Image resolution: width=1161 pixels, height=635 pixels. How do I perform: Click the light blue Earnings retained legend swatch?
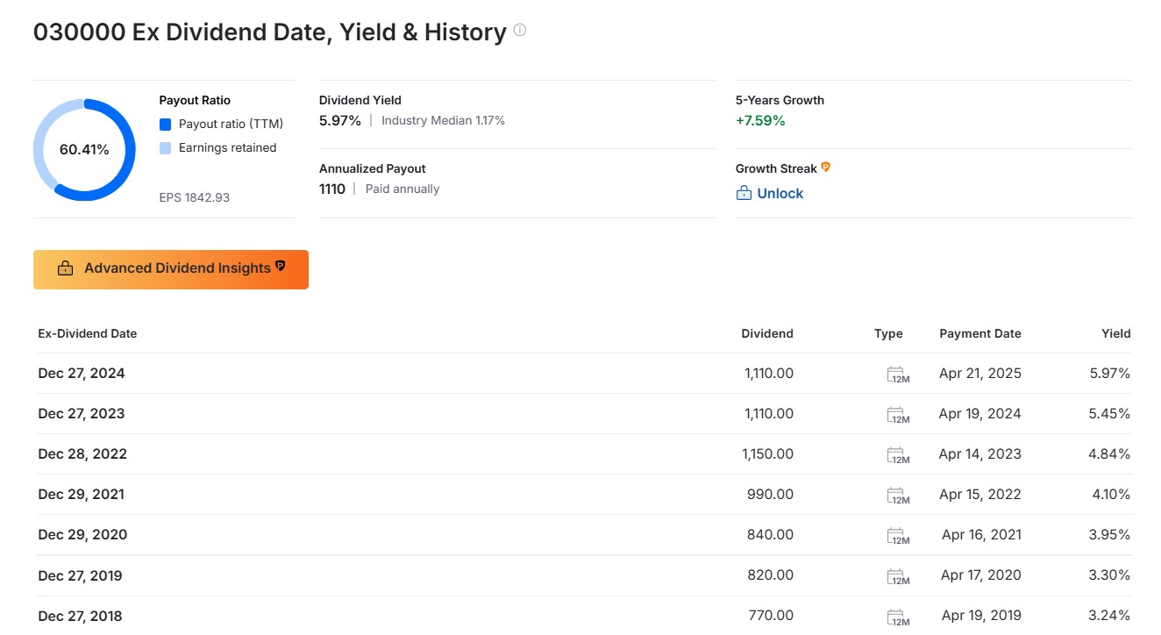(x=166, y=148)
